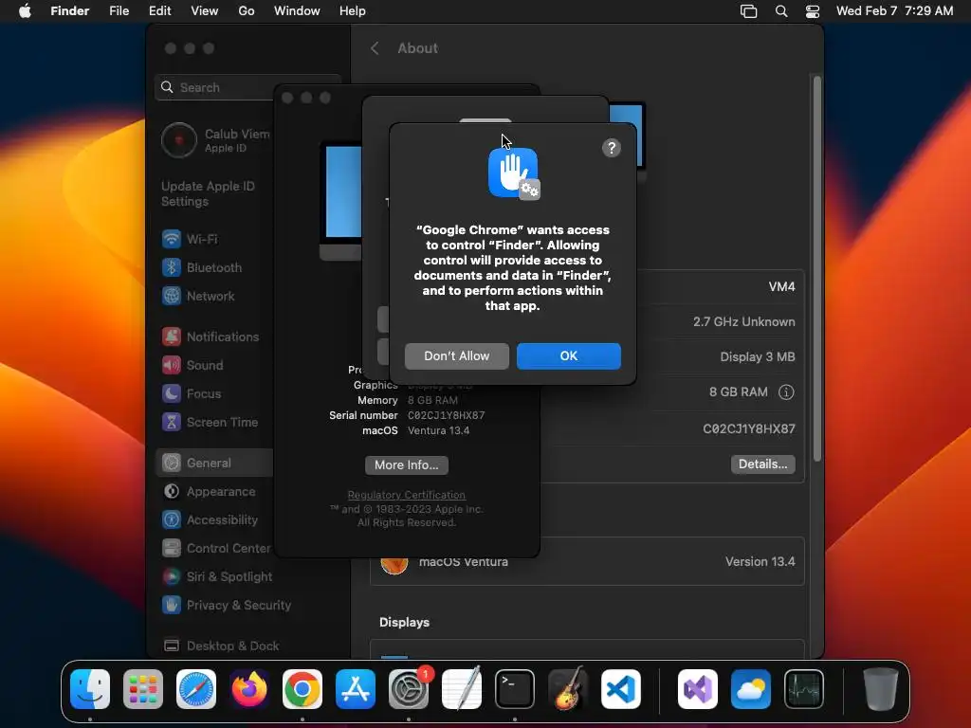The width and height of the screenshot is (971, 728).
Task: Open the Edit menu
Action: (x=159, y=10)
